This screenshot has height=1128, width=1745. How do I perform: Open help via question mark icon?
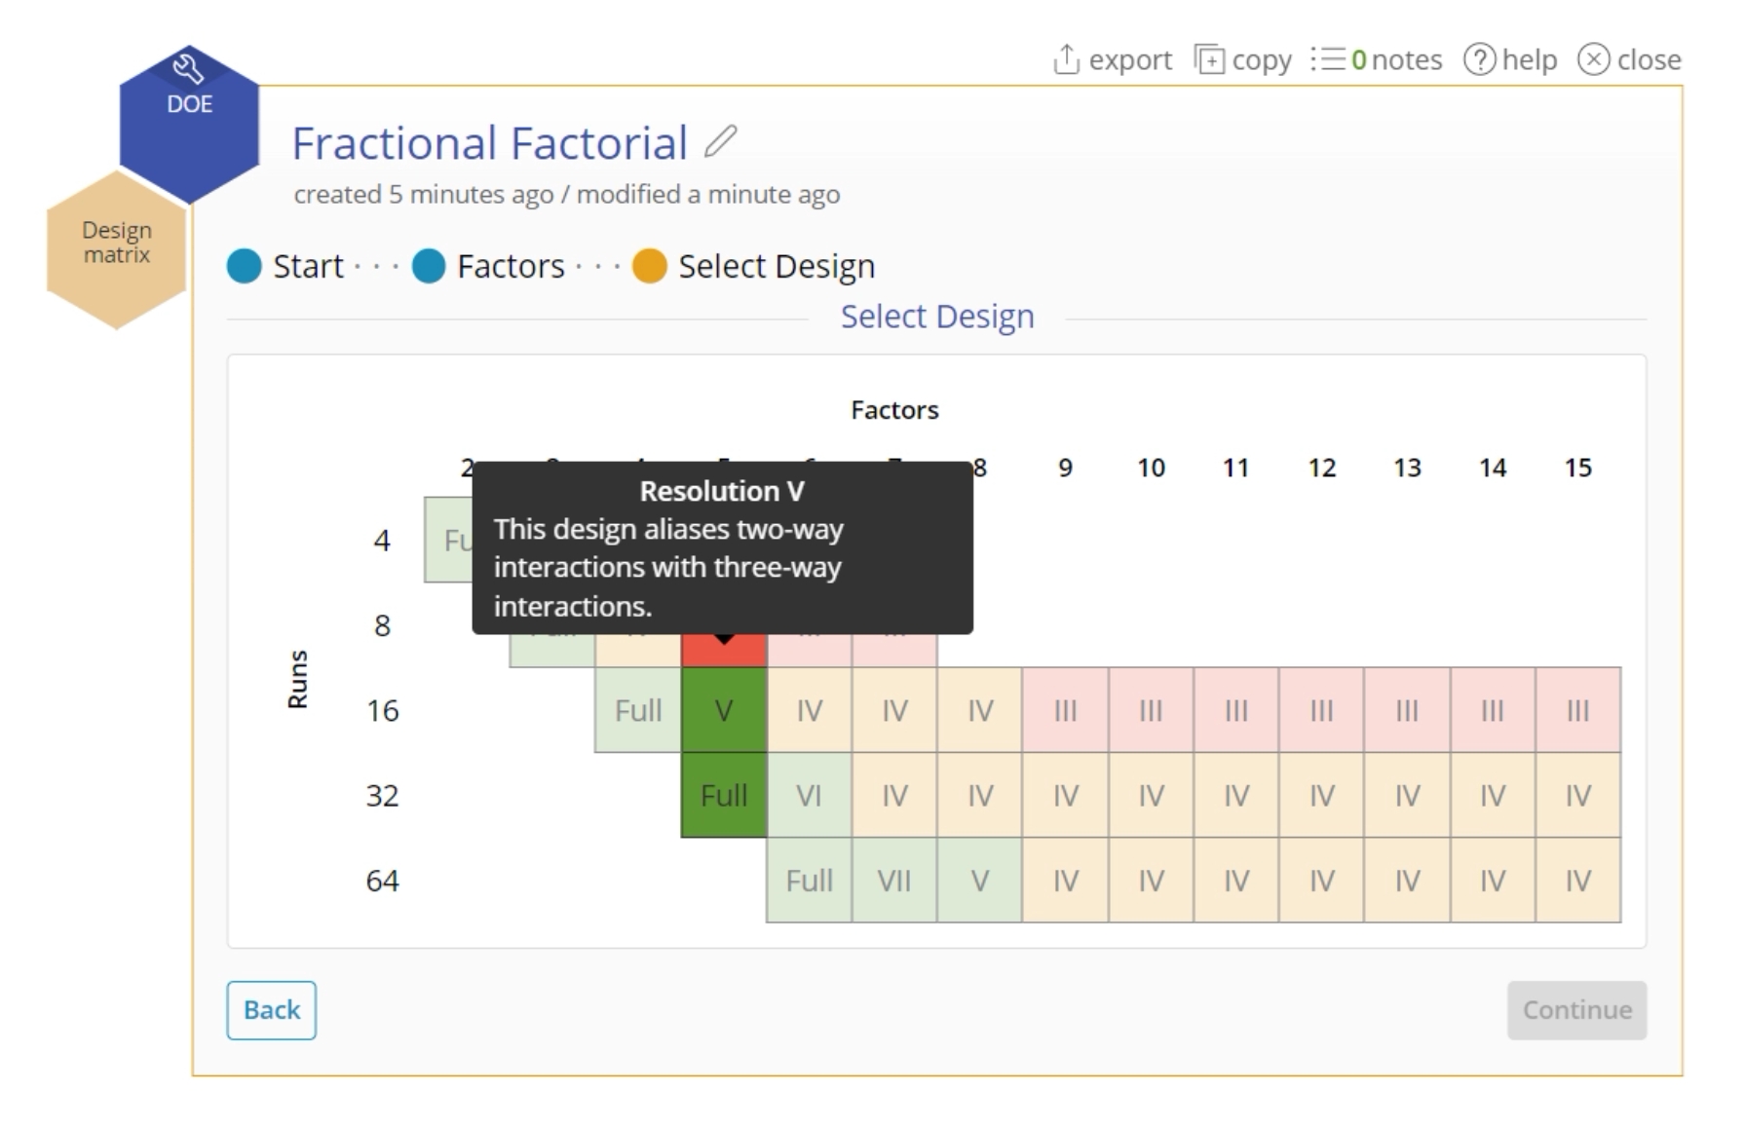tap(1479, 60)
